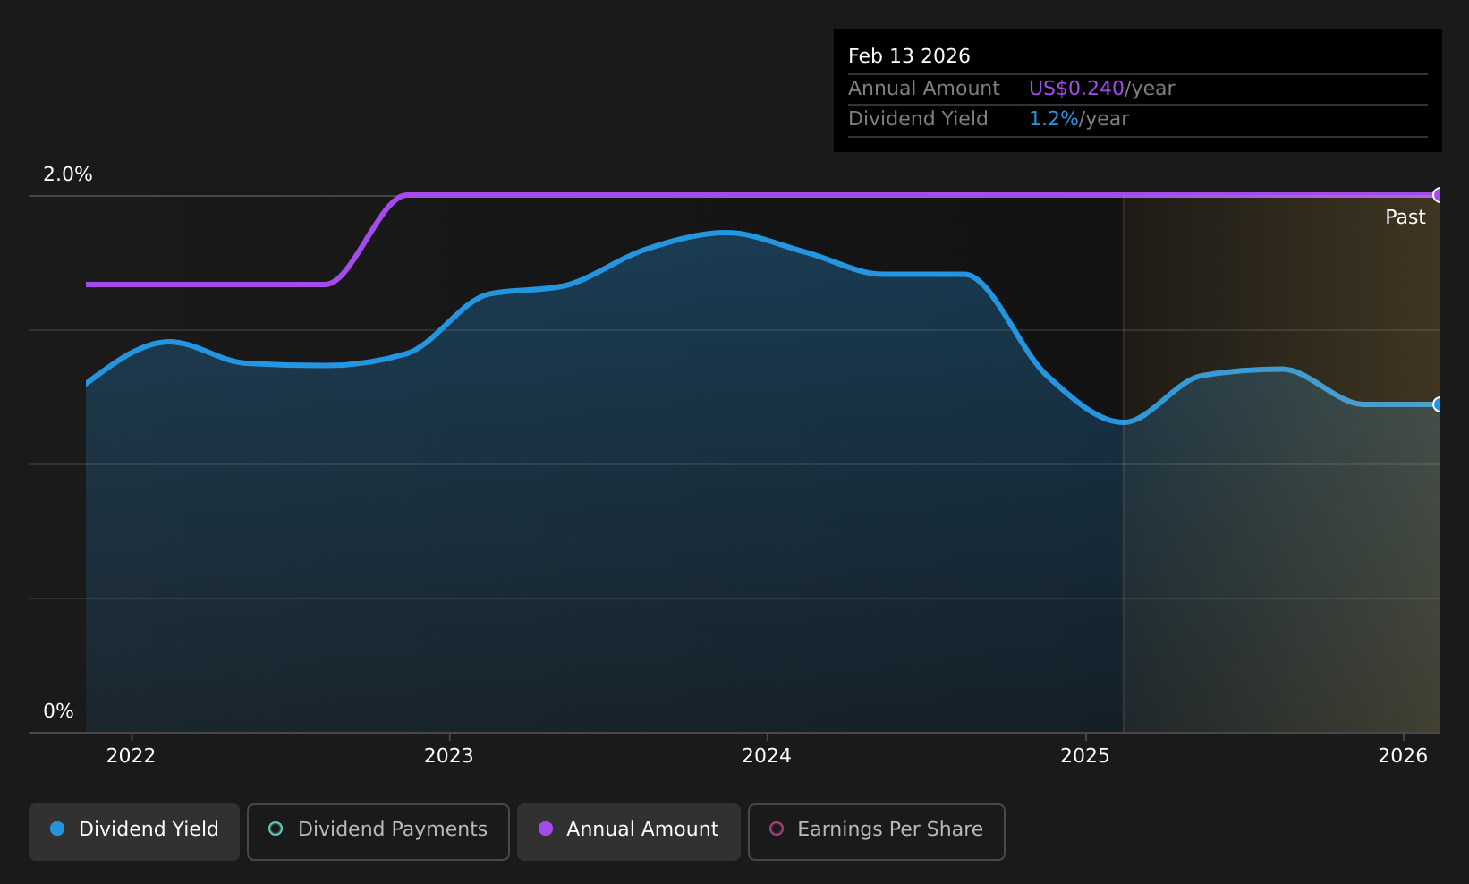Click the Feb 13 2026 tooltip date
This screenshot has height=884, width=1469.
pyautogui.click(x=909, y=56)
